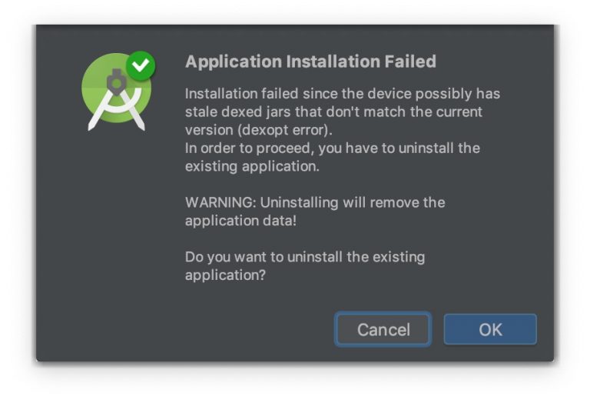Click the 'existing application.' text line
This screenshot has width=590, height=403.
pos(252,165)
